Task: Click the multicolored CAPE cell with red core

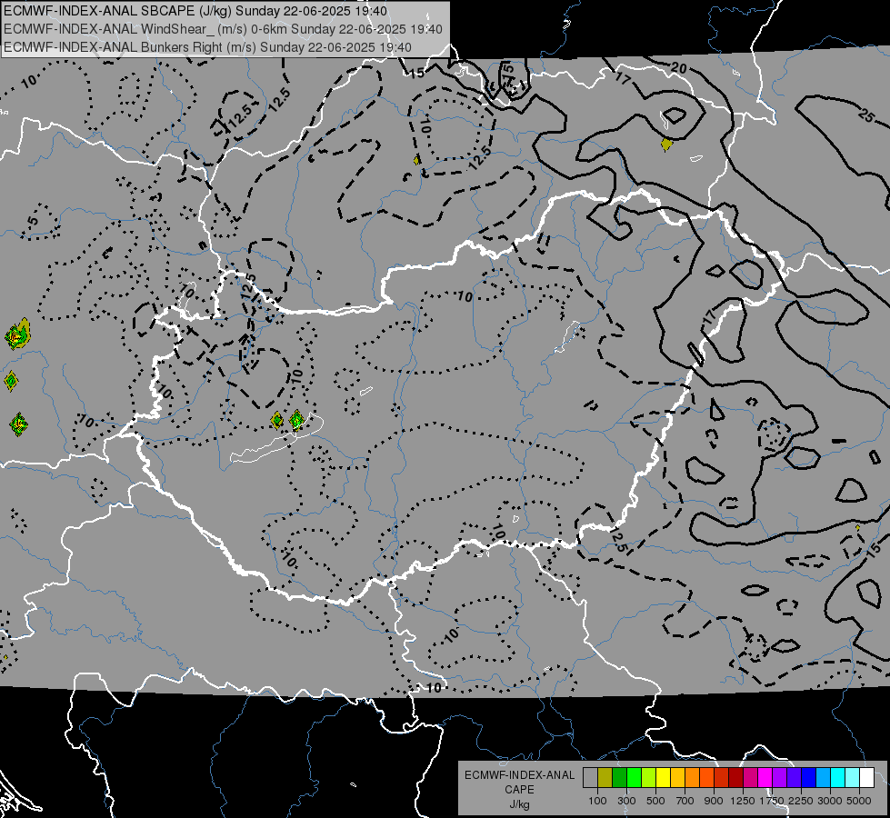Action: pyautogui.click(x=17, y=334)
